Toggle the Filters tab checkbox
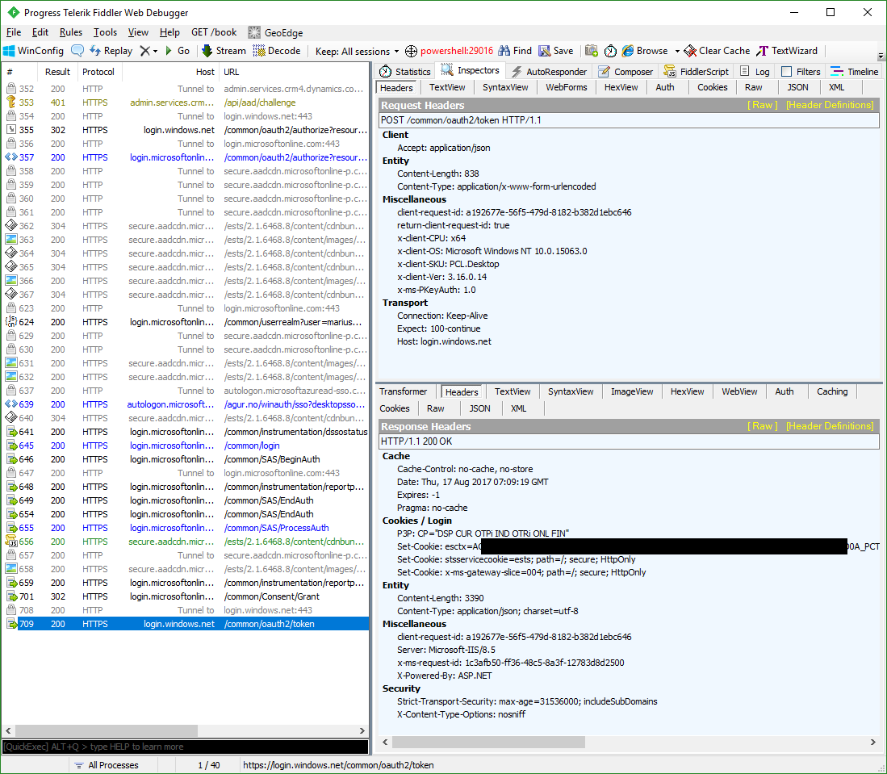 pyautogui.click(x=786, y=71)
